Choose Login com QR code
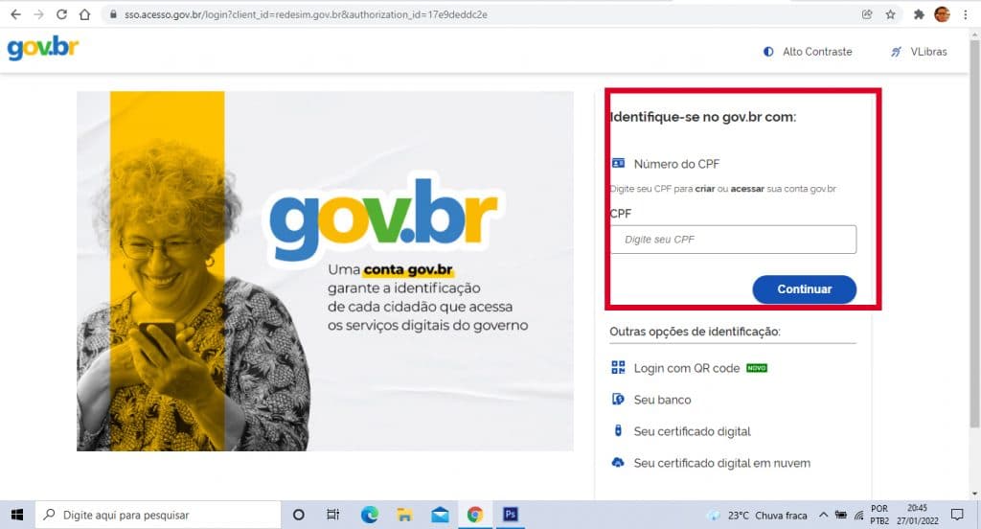 pyautogui.click(x=686, y=368)
